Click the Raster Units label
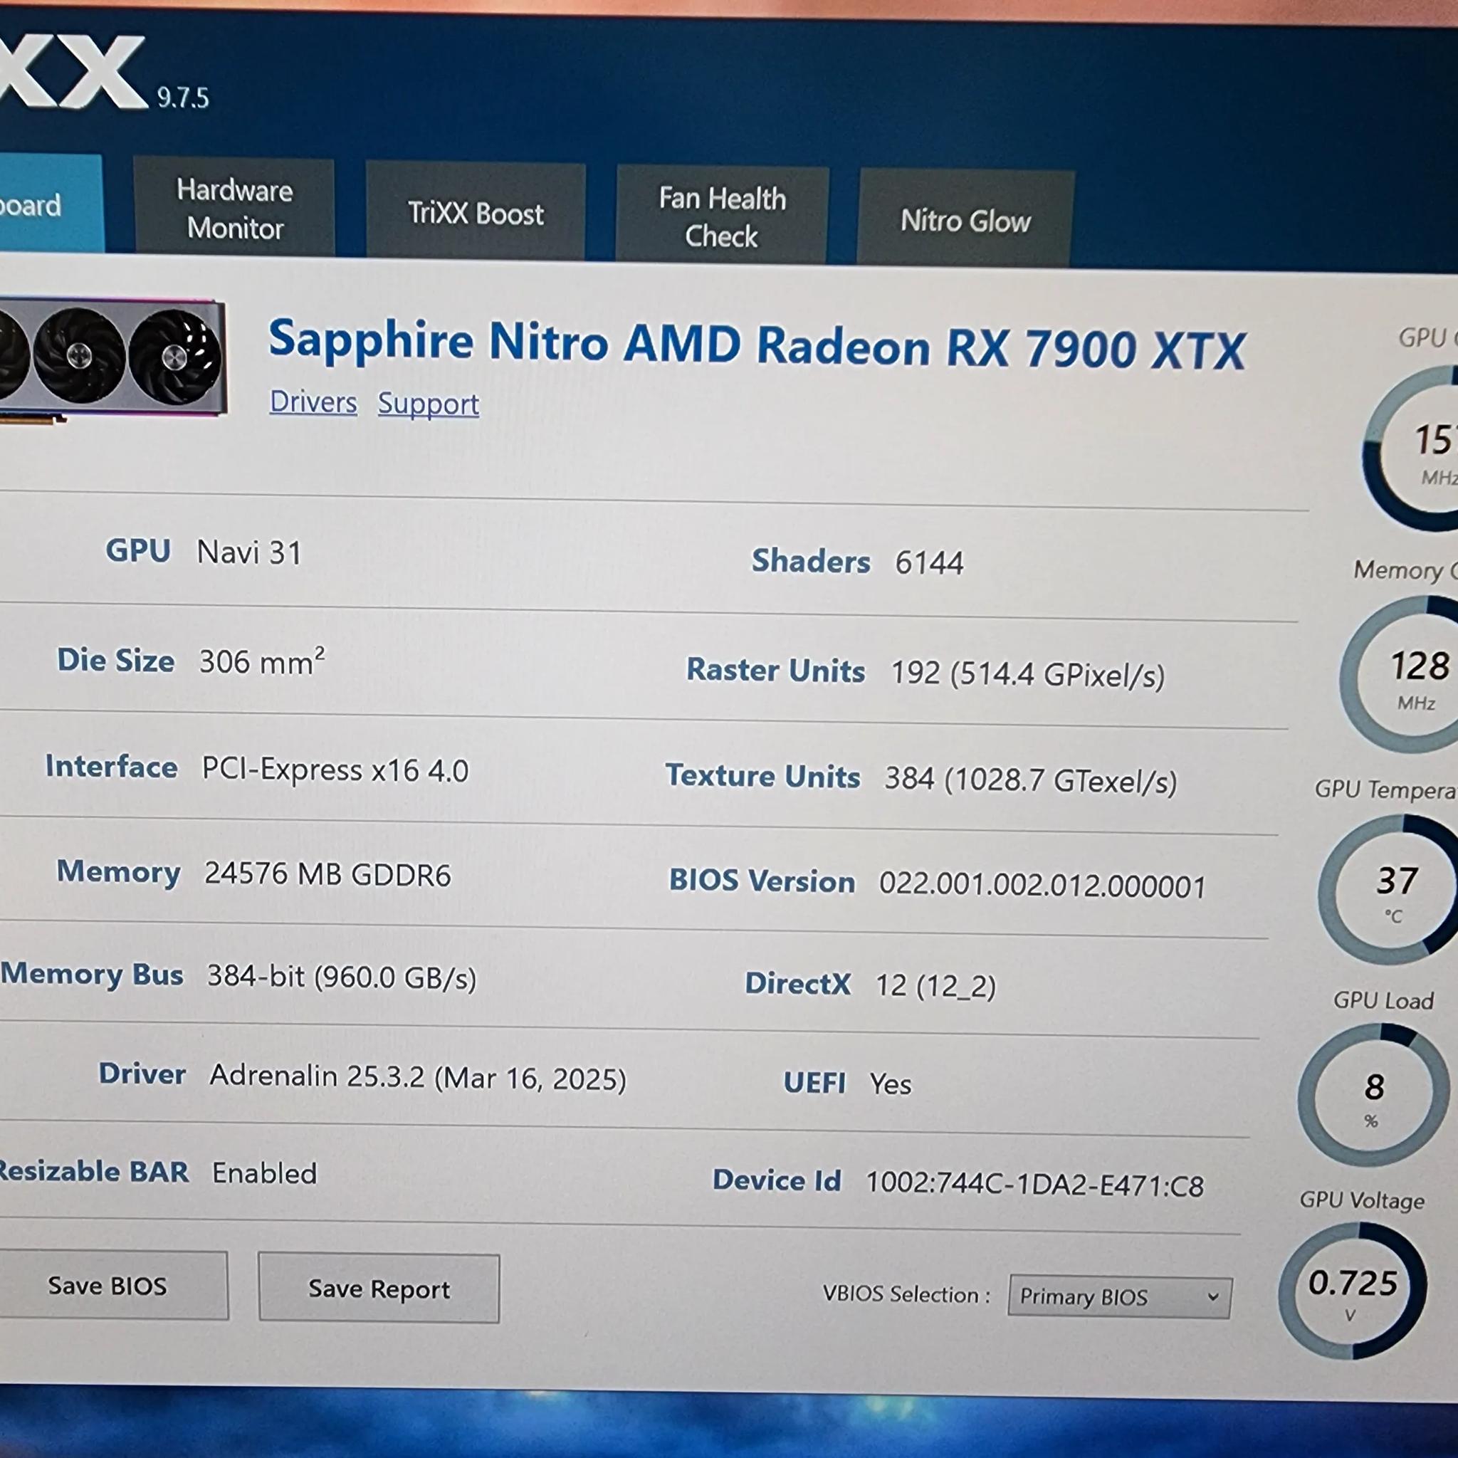1458x1458 pixels. pos(775,670)
